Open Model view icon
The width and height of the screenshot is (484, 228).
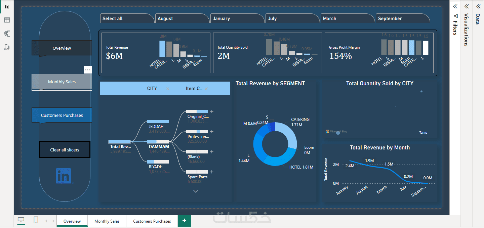pos(7,34)
